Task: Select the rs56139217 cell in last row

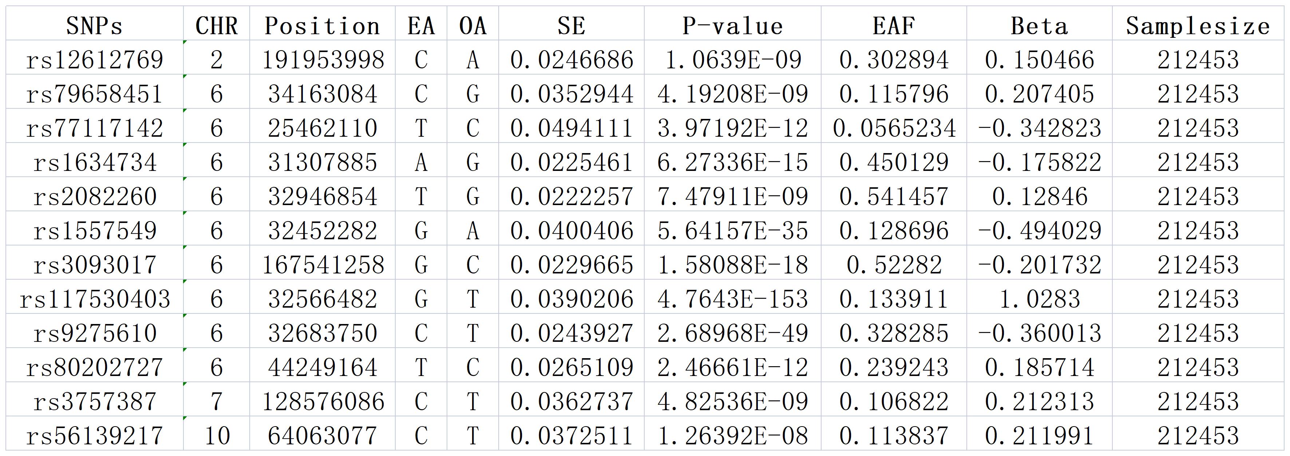Action: pos(95,435)
